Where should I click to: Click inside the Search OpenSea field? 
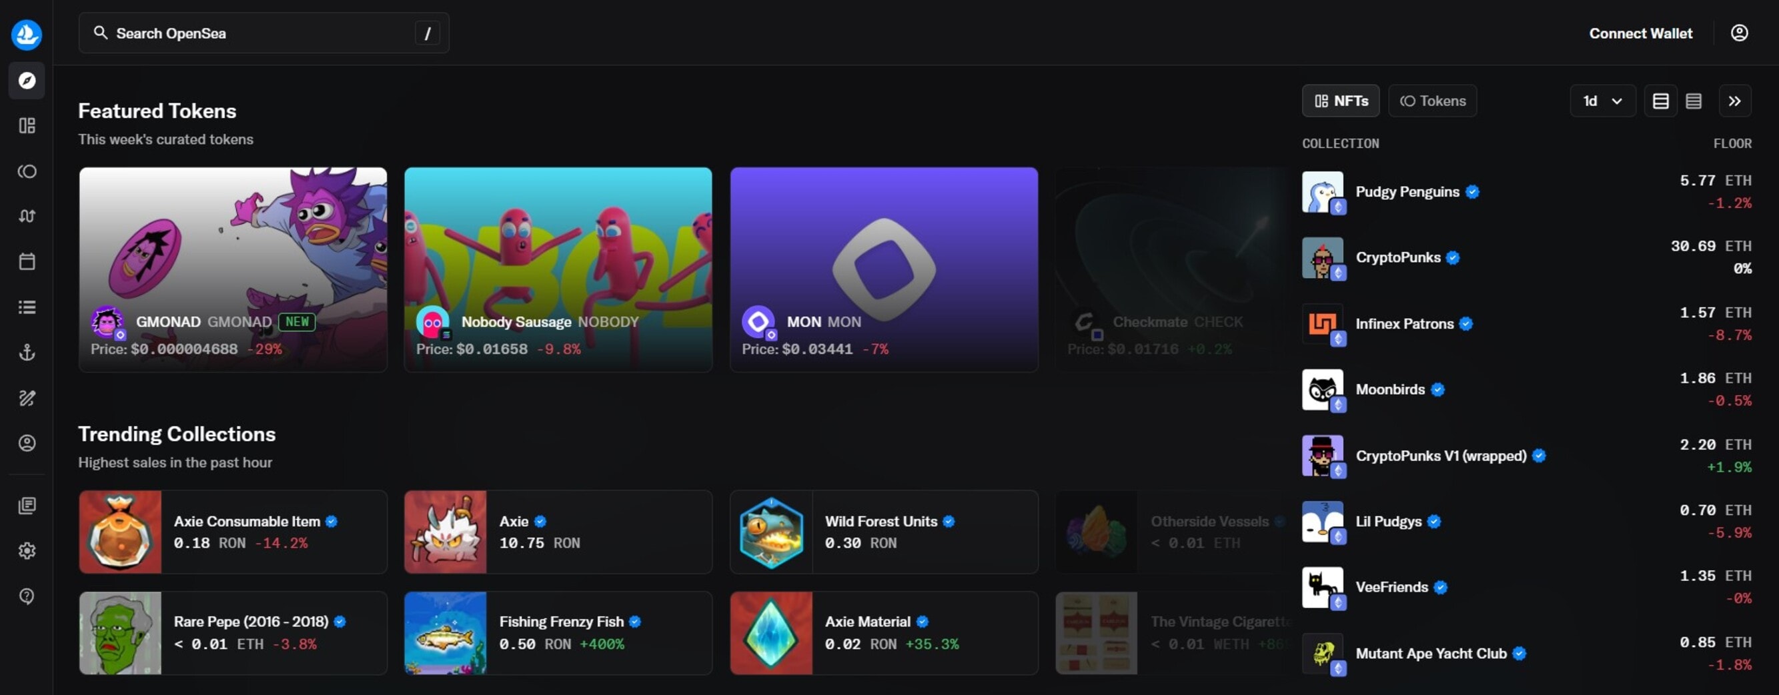tap(262, 33)
